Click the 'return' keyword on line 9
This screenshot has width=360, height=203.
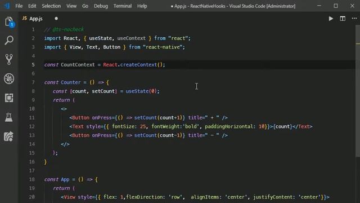pyautogui.click(x=61, y=100)
